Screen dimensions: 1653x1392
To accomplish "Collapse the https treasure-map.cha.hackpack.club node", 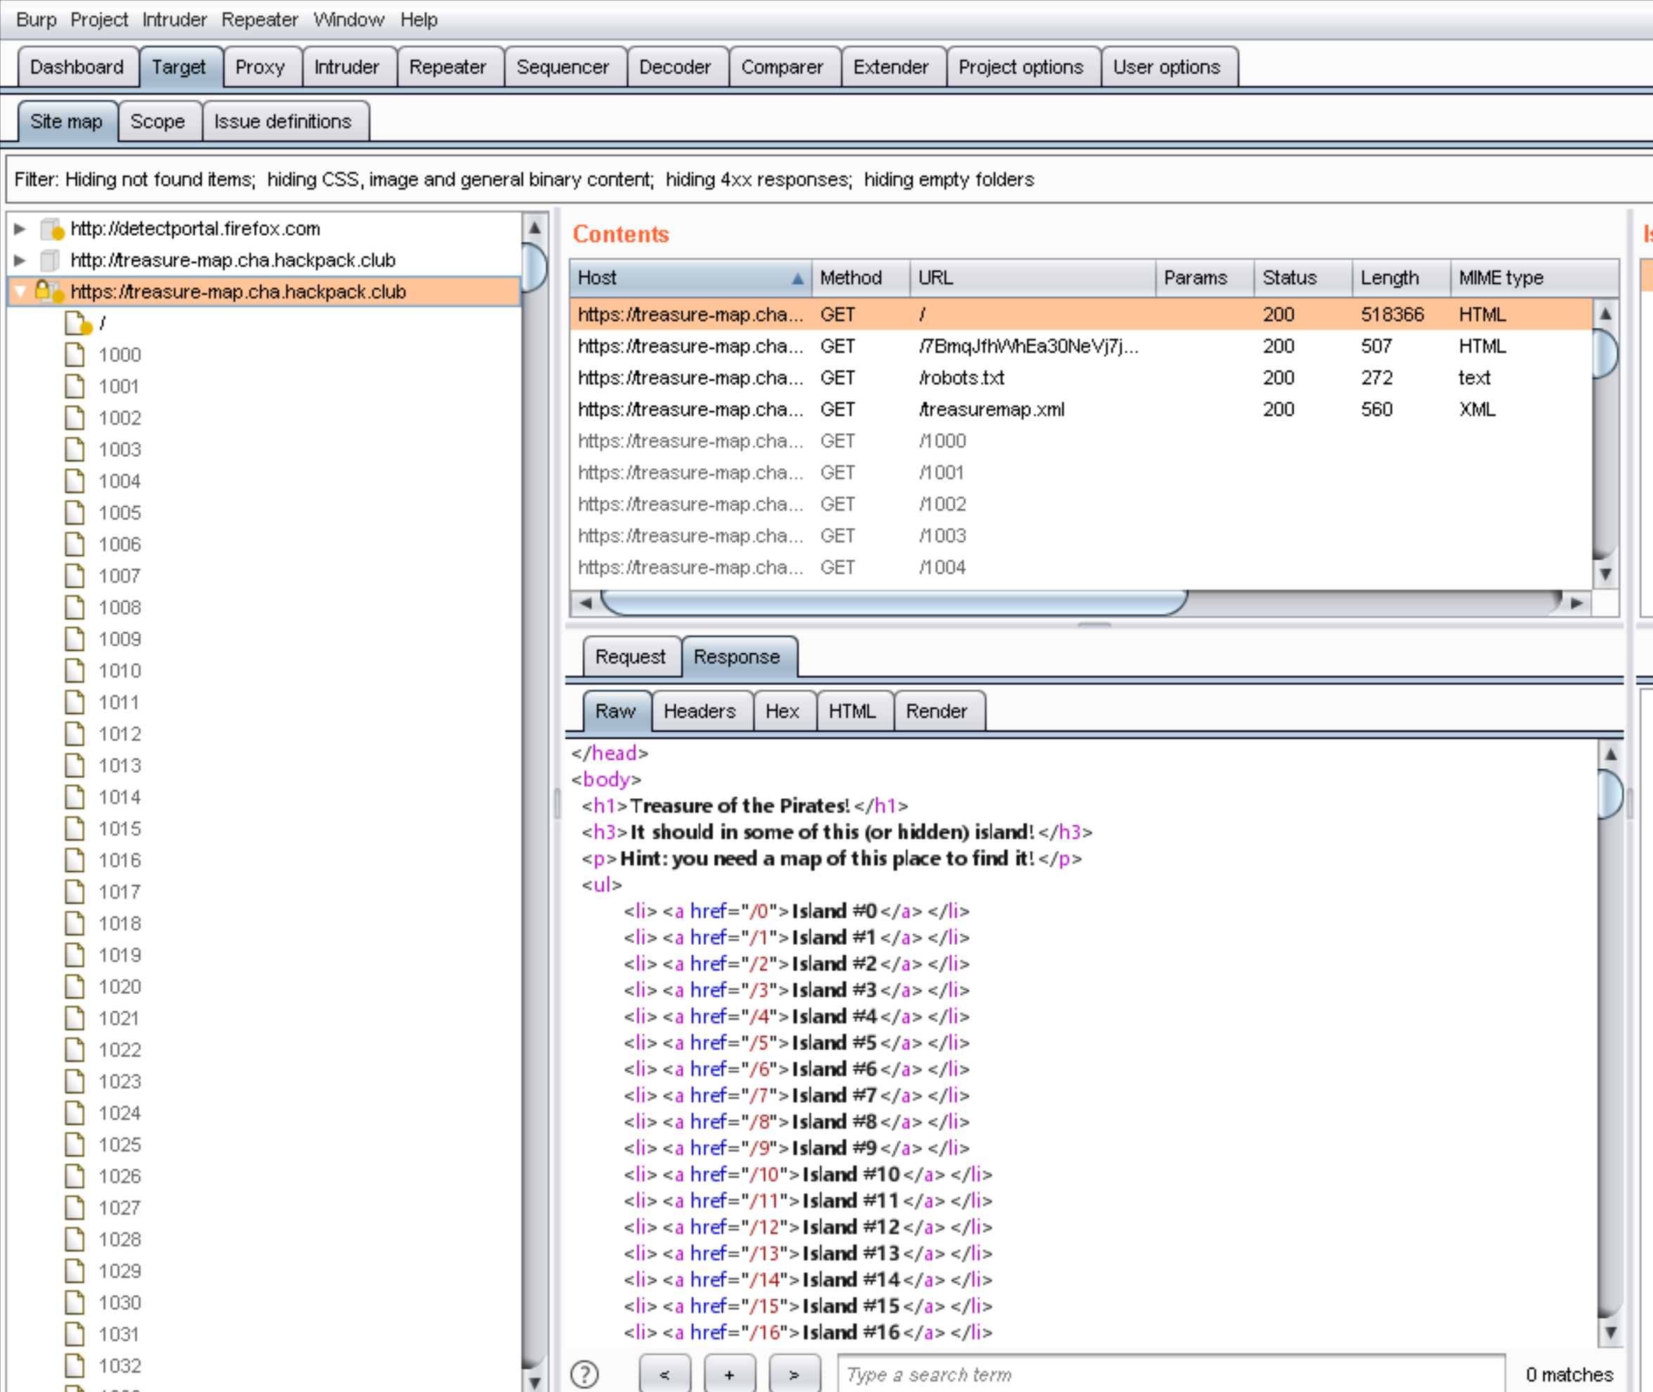I will pos(20,291).
